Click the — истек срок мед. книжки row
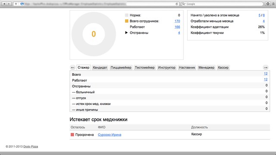Screen dimensions: 276x155 coord(169,103)
